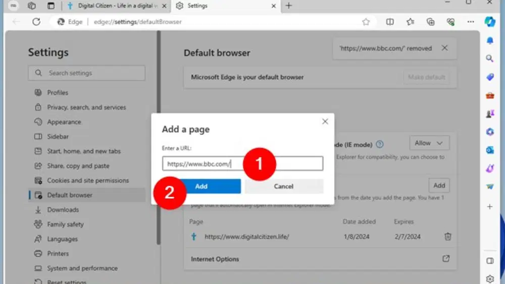The height and width of the screenshot is (284, 505).
Task: Close the Digital Citizen tab
Action: [x=164, y=6]
